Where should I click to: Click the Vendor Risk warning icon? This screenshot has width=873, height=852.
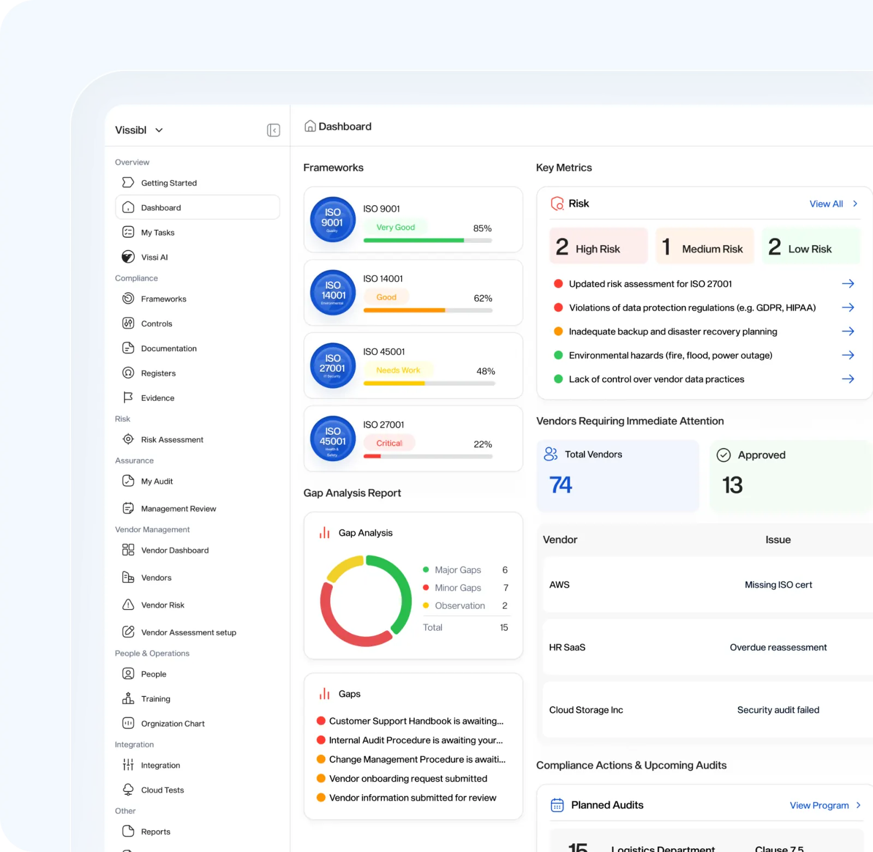pyautogui.click(x=128, y=605)
